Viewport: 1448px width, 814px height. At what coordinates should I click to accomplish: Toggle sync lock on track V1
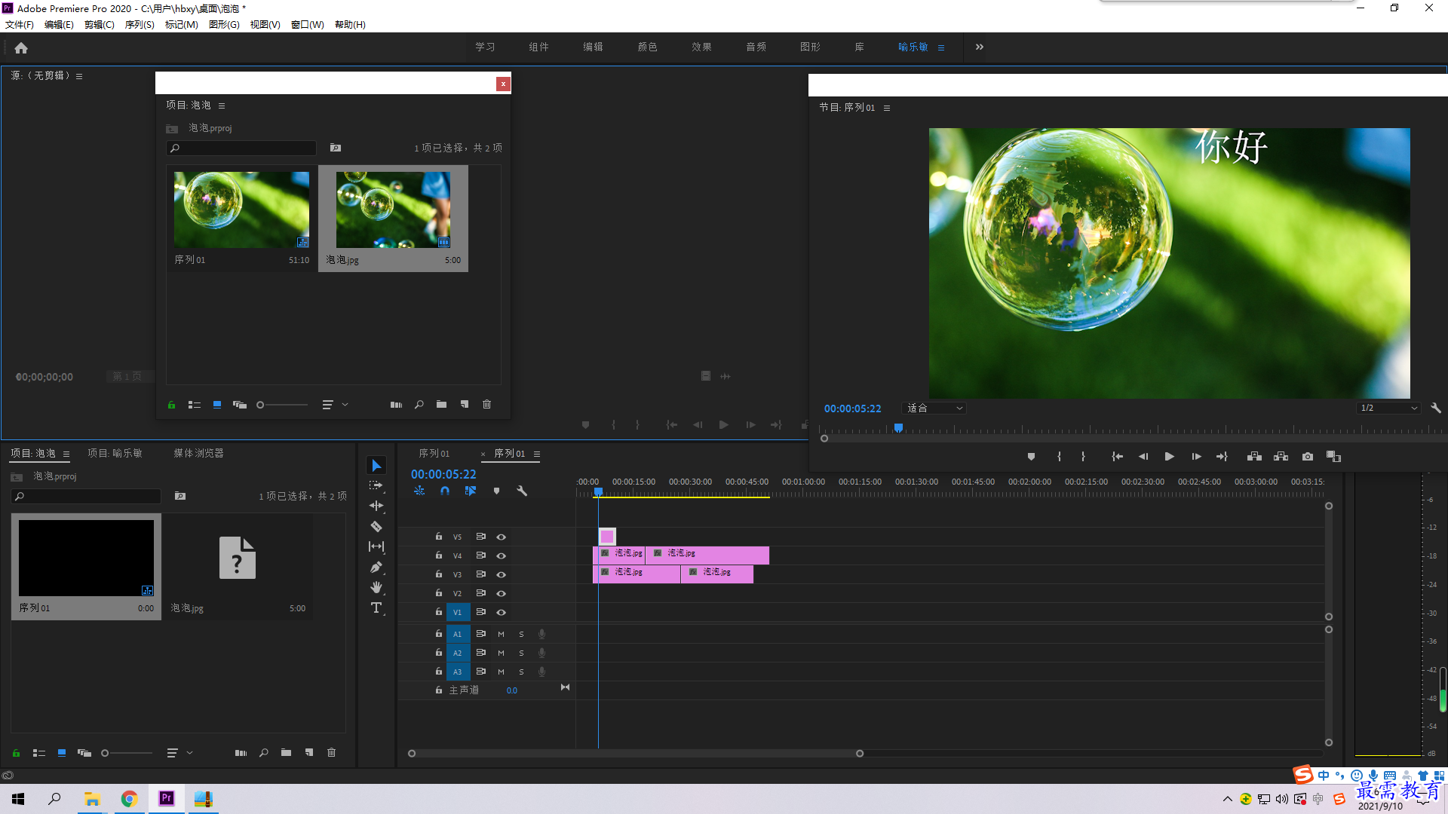480,612
